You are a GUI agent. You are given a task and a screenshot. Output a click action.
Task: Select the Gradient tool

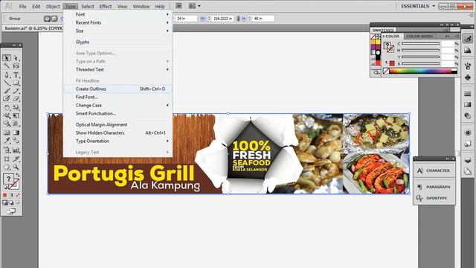[16, 133]
